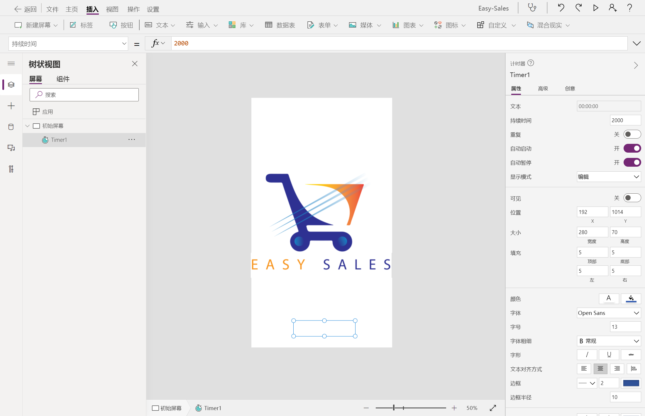Open the help question mark

629,8
